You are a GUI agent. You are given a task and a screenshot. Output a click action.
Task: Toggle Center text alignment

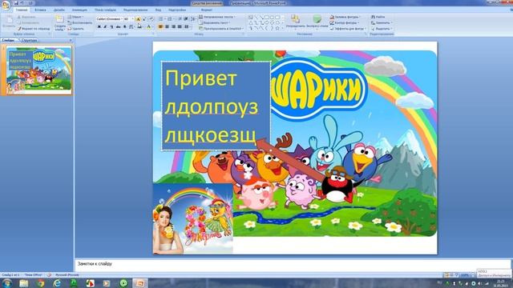pos(167,26)
